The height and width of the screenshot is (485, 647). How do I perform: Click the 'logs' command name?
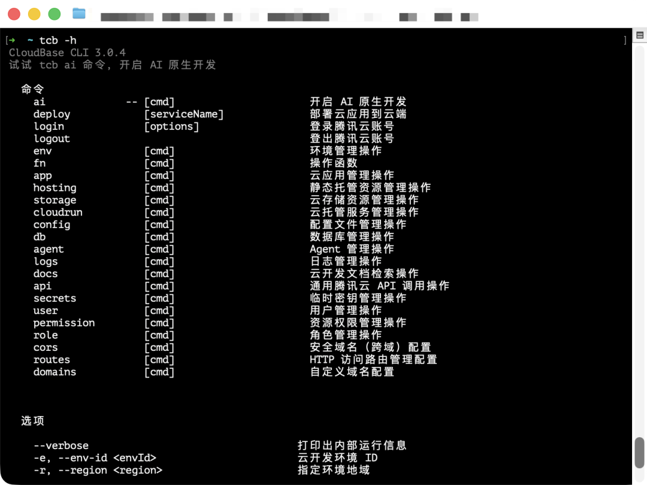[46, 262]
